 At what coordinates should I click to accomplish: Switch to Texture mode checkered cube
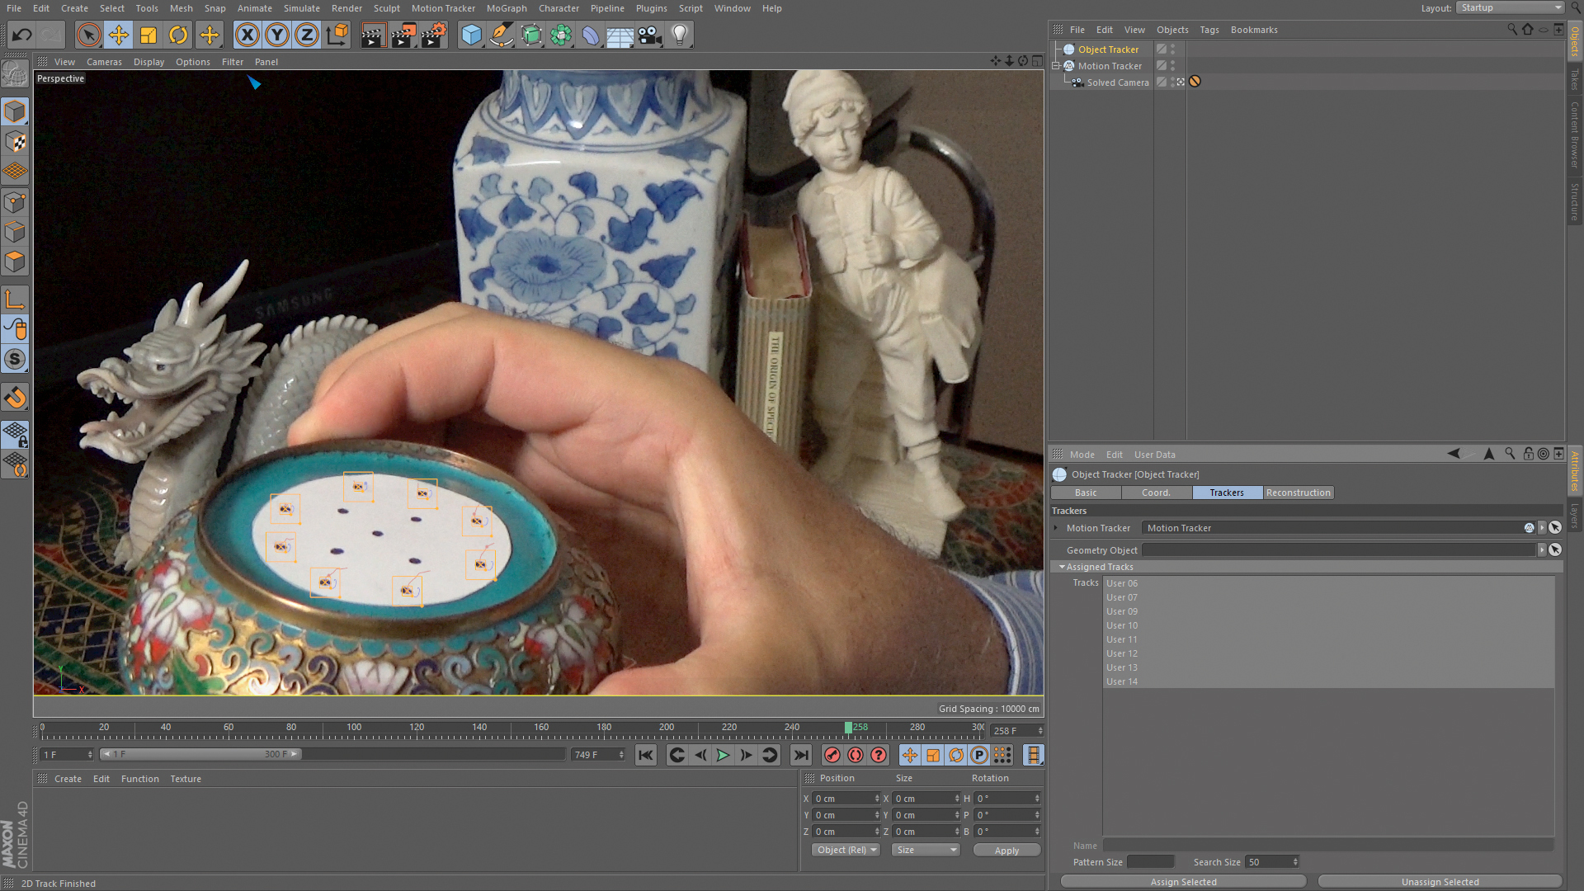pos(15,142)
